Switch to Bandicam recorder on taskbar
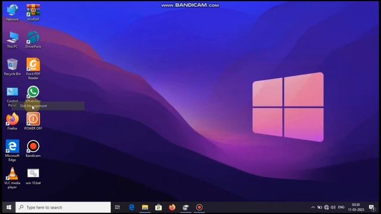 [x=199, y=207]
